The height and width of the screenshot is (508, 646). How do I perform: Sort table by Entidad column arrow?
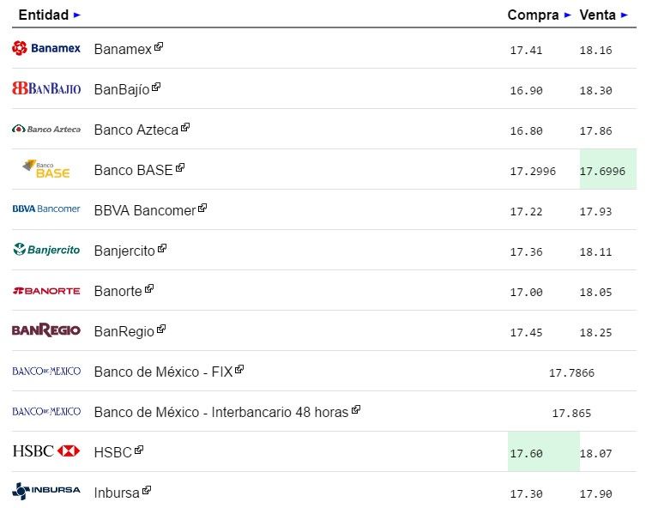(x=77, y=15)
